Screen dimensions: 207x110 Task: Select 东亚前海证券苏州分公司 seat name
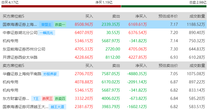(x=24, y=49)
